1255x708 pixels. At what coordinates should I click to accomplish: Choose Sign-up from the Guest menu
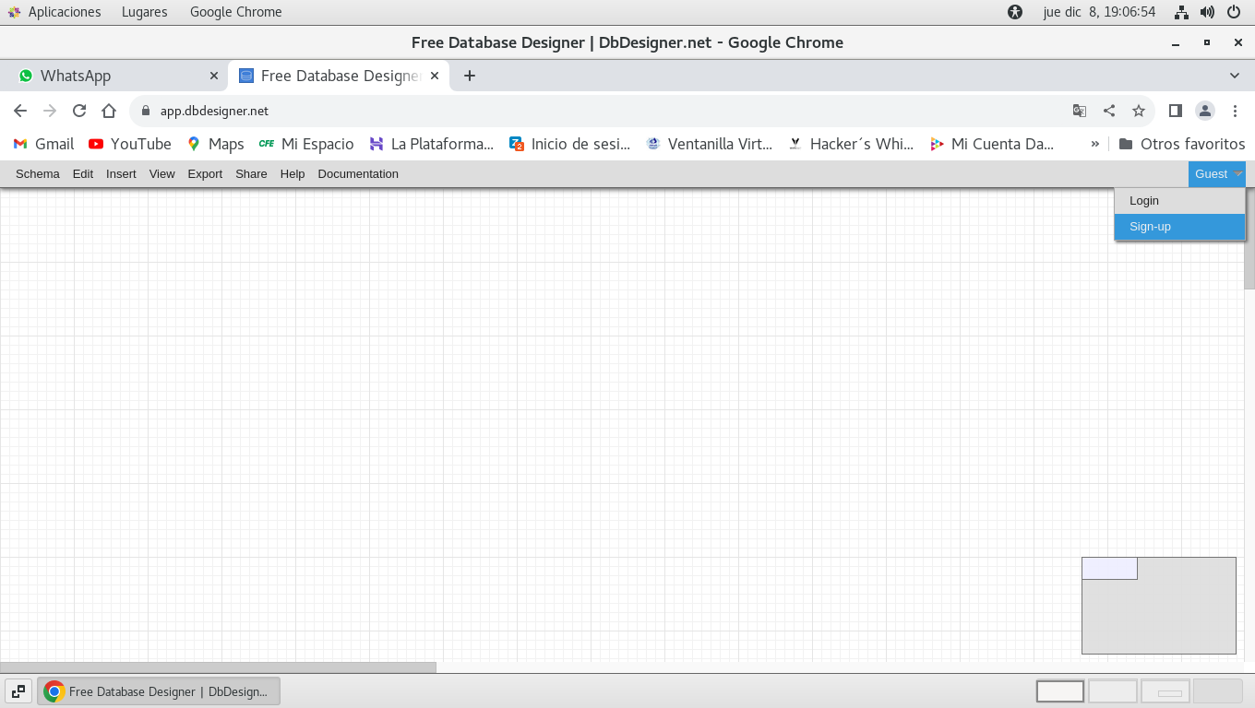[x=1150, y=227]
